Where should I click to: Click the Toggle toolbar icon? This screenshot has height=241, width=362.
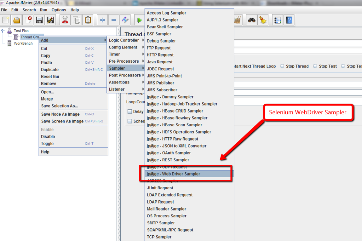pos(125,20)
